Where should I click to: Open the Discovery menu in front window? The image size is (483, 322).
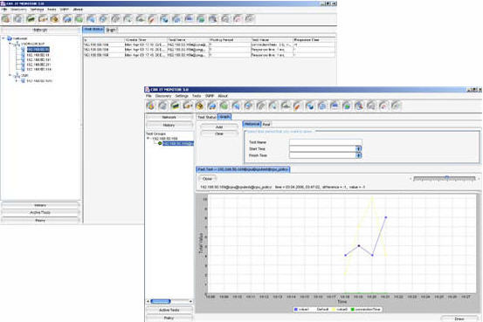click(x=163, y=96)
